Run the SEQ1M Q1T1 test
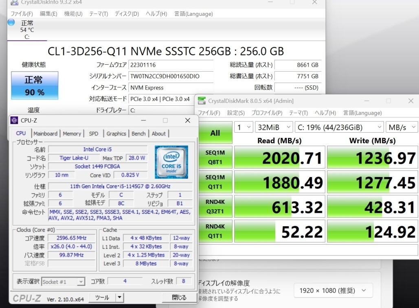Screen dimensions: 419x308 coord(215,182)
